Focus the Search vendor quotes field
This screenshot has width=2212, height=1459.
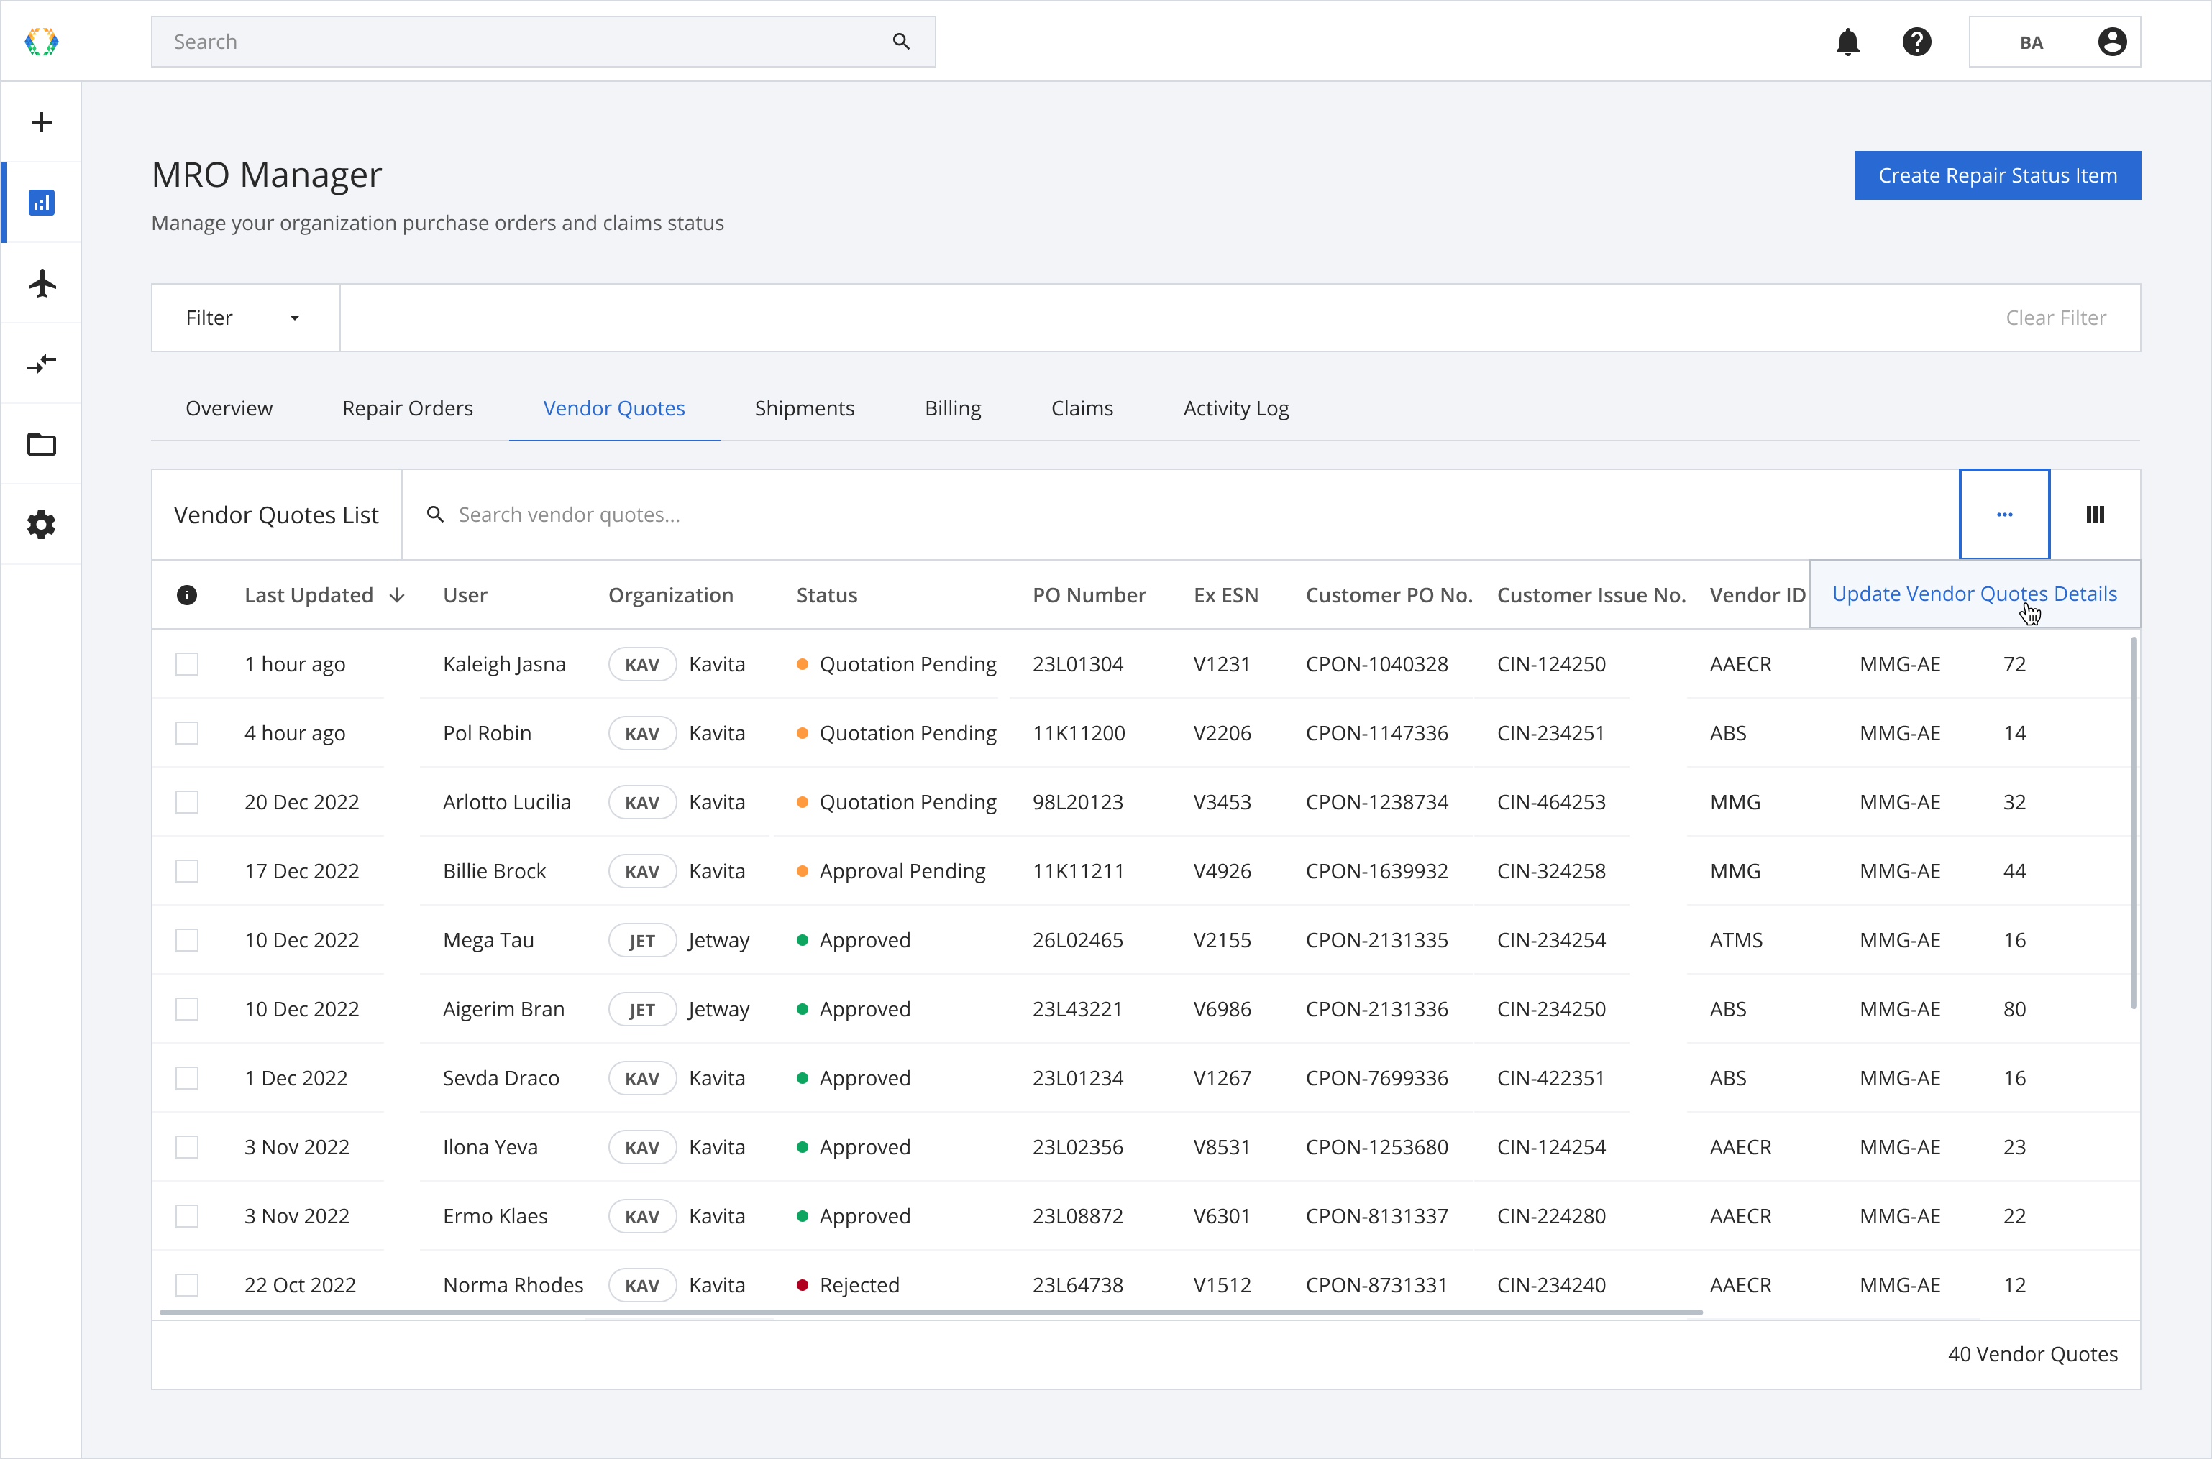[x=1179, y=515]
